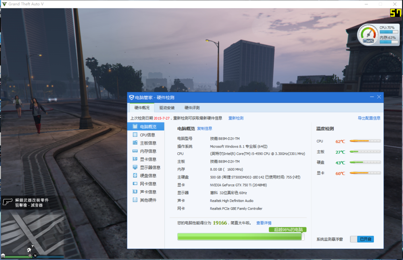
Task: Select the 声卡信息 sound card icon
Action: point(135,191)
